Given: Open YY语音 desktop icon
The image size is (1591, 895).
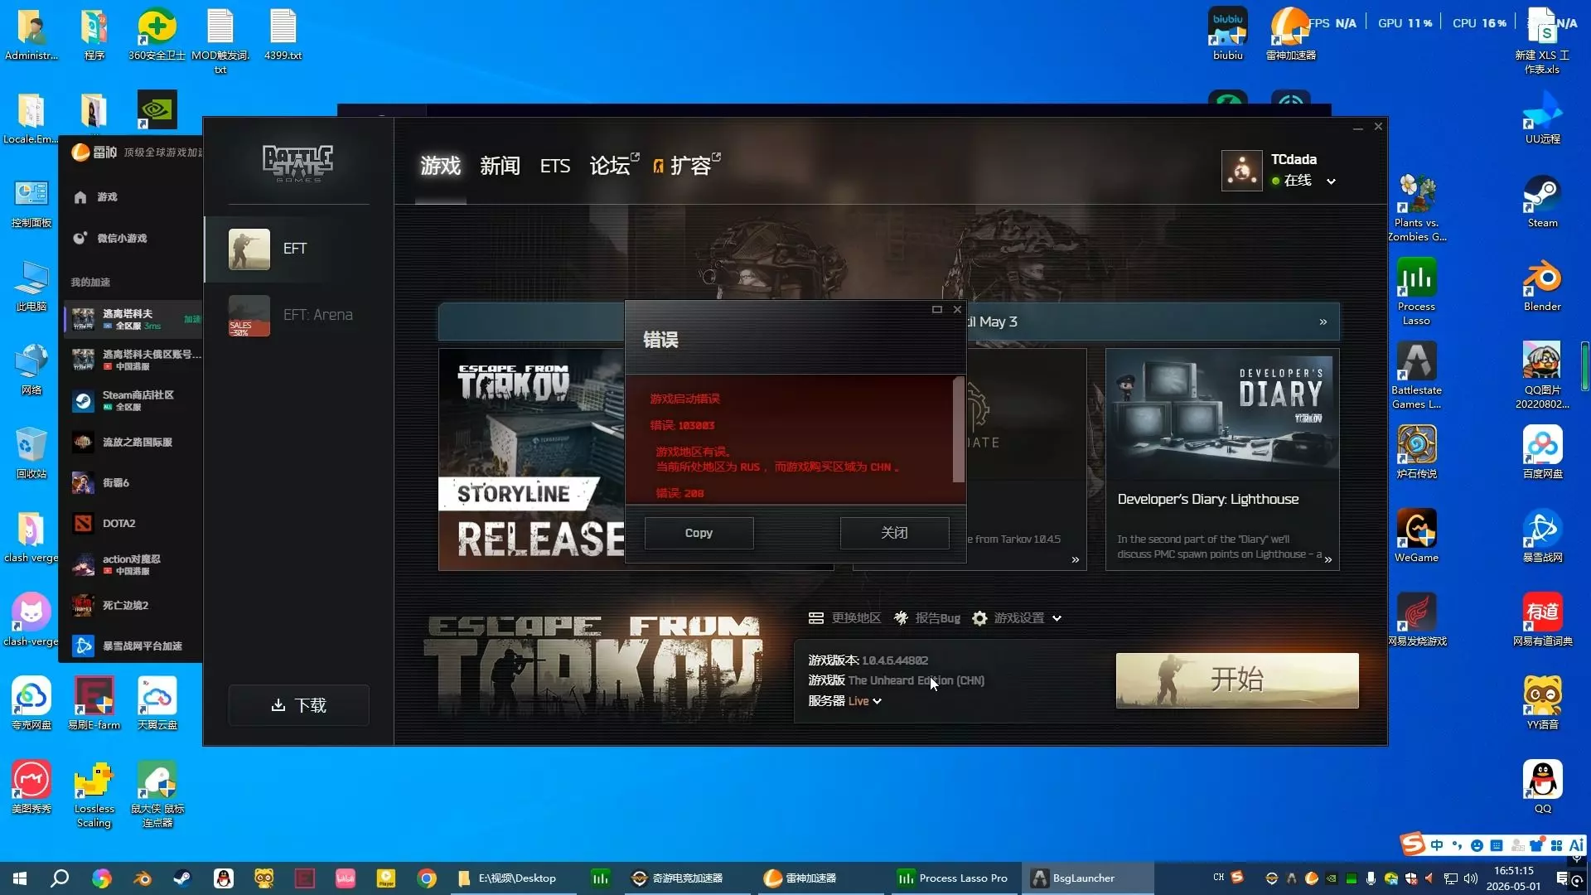Looking at the screenshot, I should pos(1542,703).
